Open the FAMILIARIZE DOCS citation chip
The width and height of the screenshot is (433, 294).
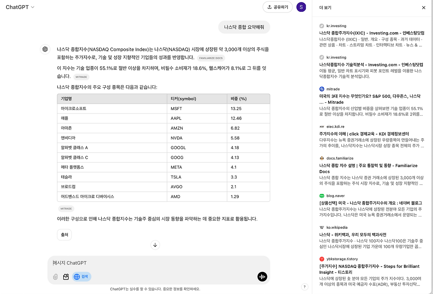211,58
